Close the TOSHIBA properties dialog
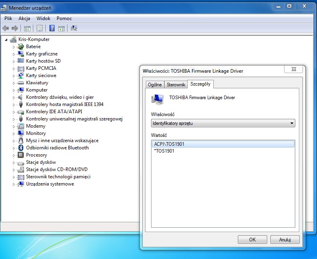 pos(294,69)
